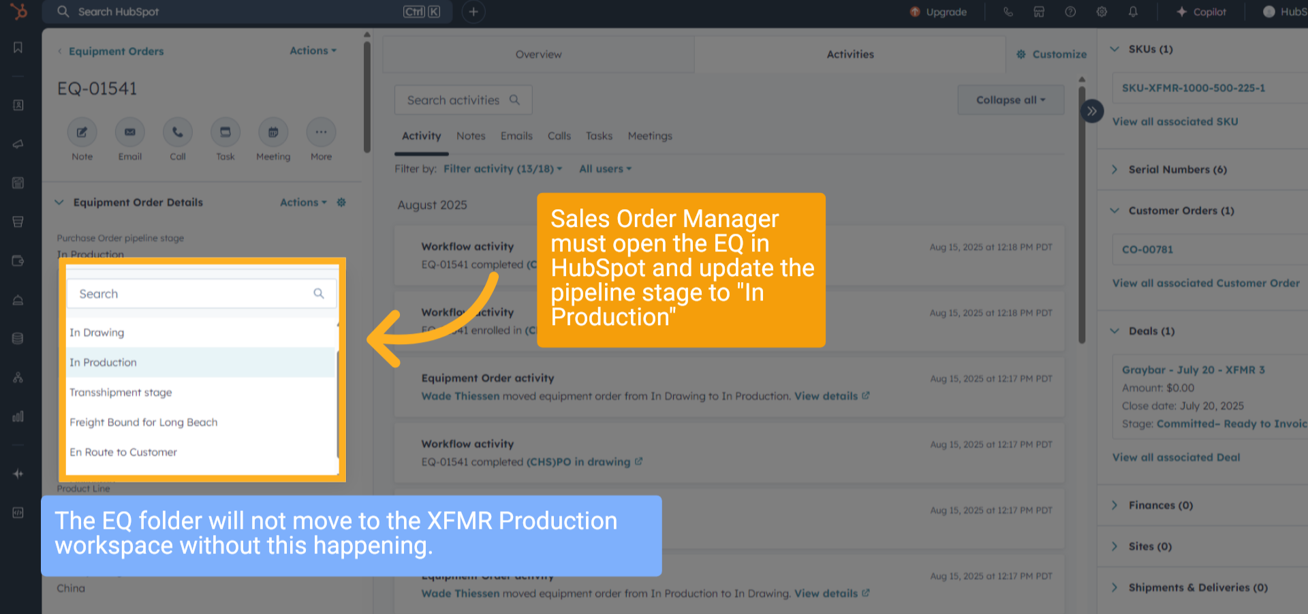Collapse the Deals (1) section

click(1115, 331)
